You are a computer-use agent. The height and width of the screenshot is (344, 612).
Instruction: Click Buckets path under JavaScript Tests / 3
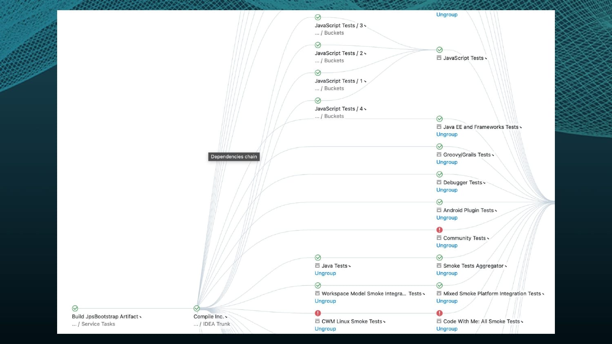(334, 33)
